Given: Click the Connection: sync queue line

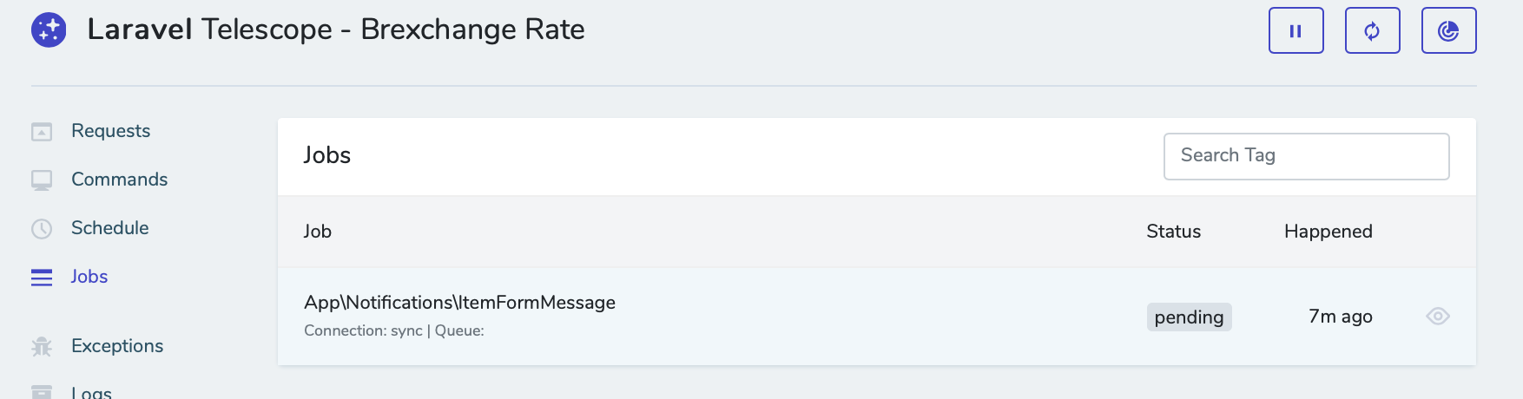Looking at the screenshot, I should coord(394,331).
